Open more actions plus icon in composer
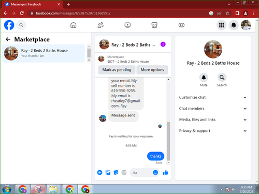The width and height of the screenshot is (259, 194). click(x=100, y=172)
